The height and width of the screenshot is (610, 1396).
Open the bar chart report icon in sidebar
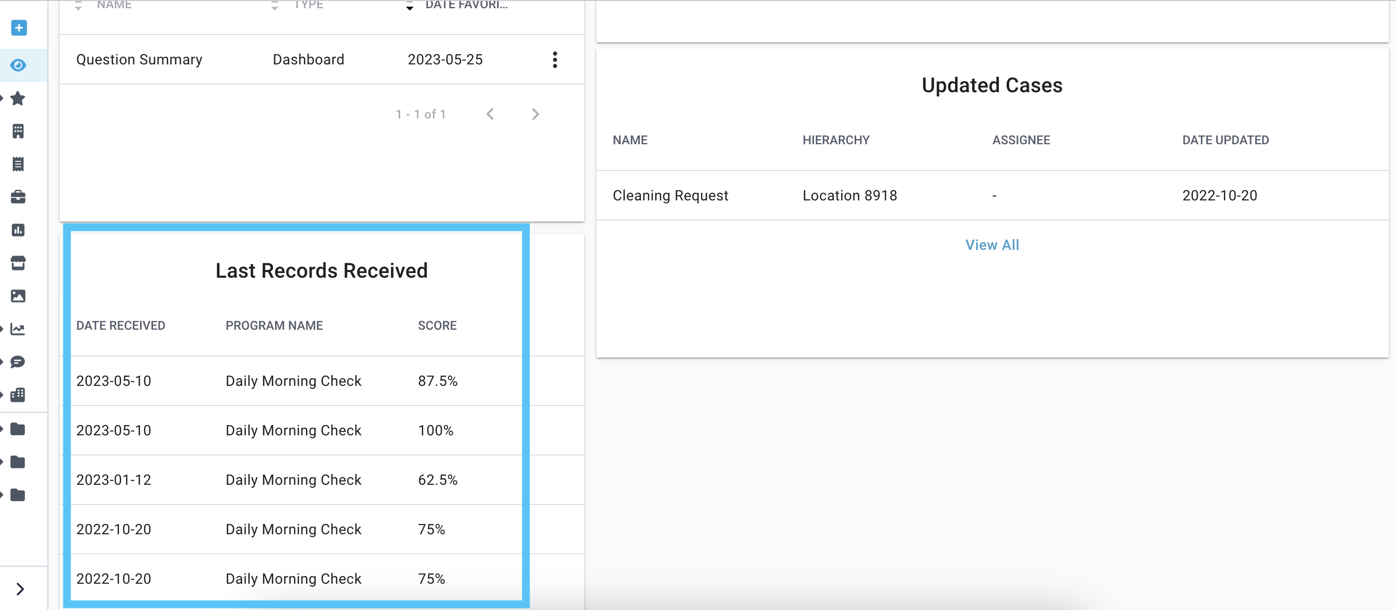click(19, 230)
